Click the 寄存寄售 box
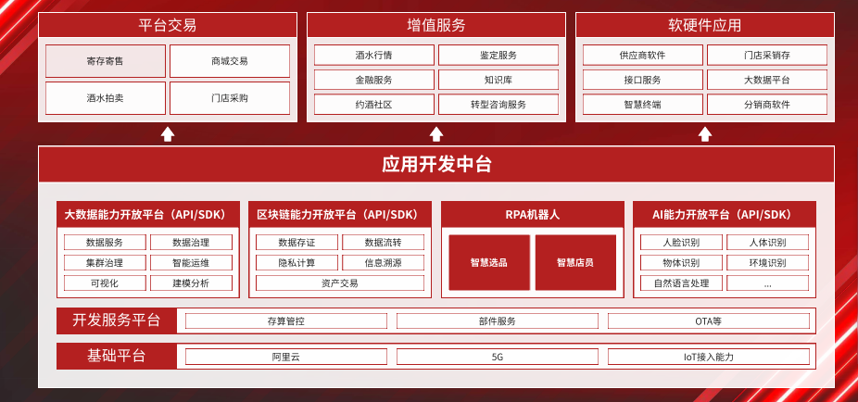Screen dimensions: 858x402 pos(106,61)
